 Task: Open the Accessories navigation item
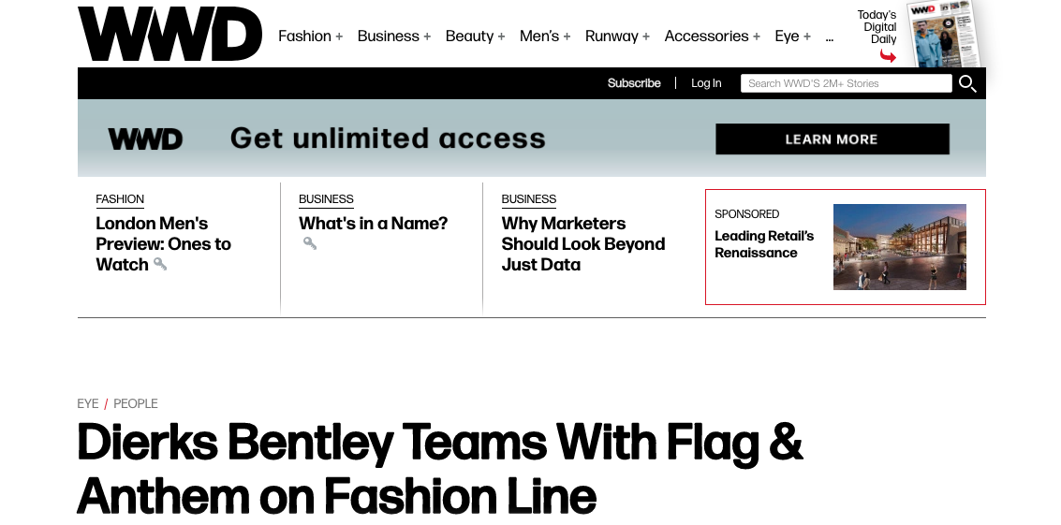(x=706, y=36)
